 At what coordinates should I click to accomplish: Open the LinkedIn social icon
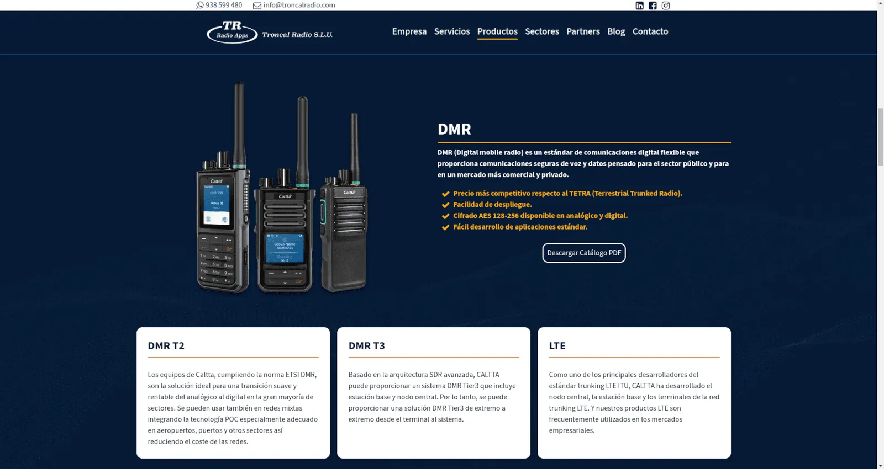click(x=640, y=6)
